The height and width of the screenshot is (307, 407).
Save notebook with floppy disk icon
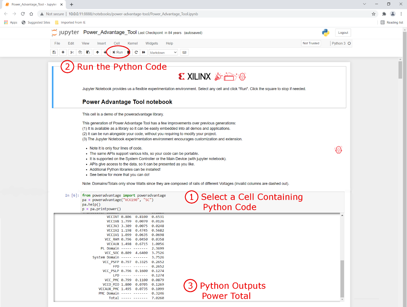point(54,52)
